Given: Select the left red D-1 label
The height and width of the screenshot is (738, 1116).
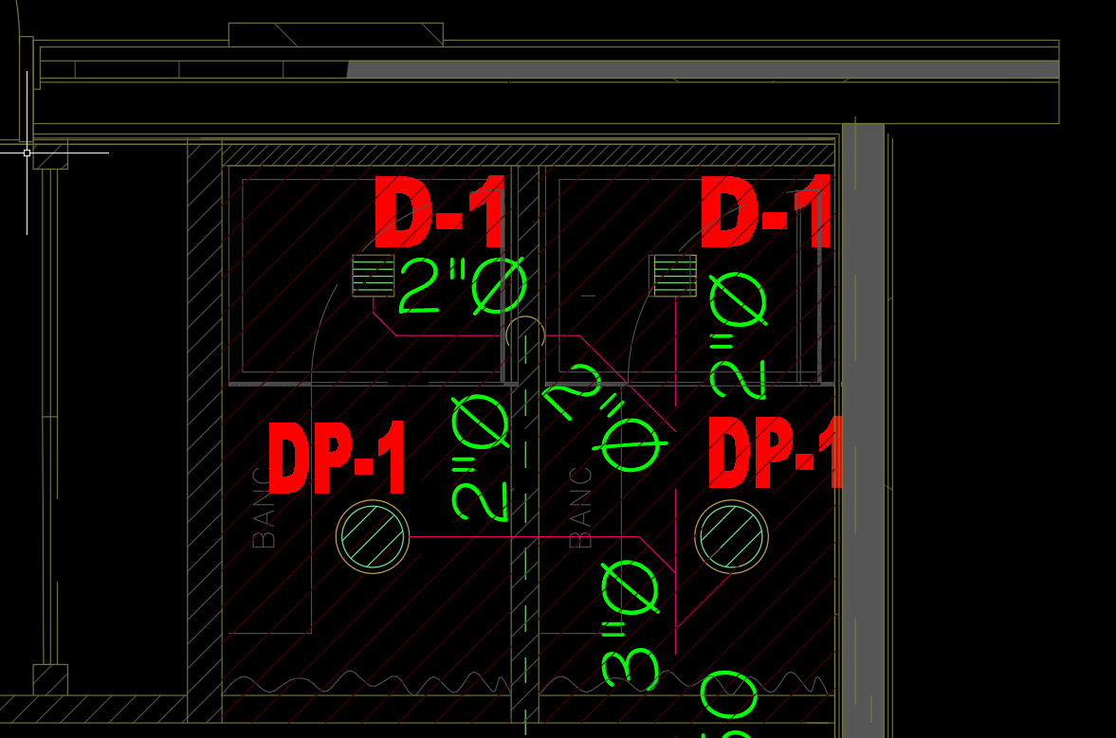Looking at the screenshot, I should coord(440,212).
